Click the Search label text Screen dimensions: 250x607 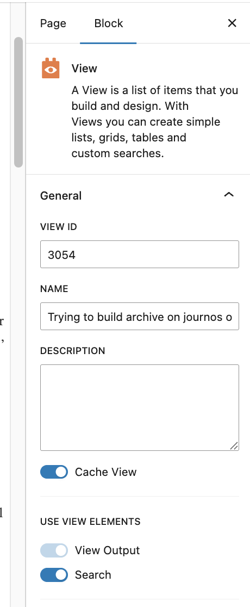[x=93, y=575]
